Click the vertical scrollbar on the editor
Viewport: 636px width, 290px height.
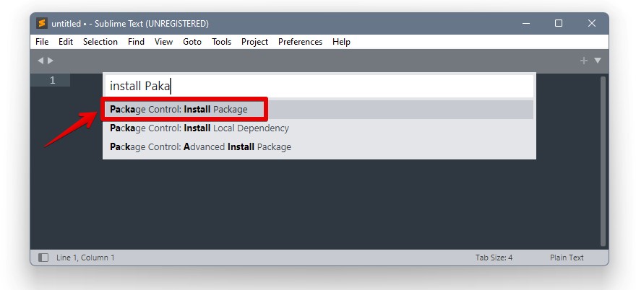tap(603, 160)
